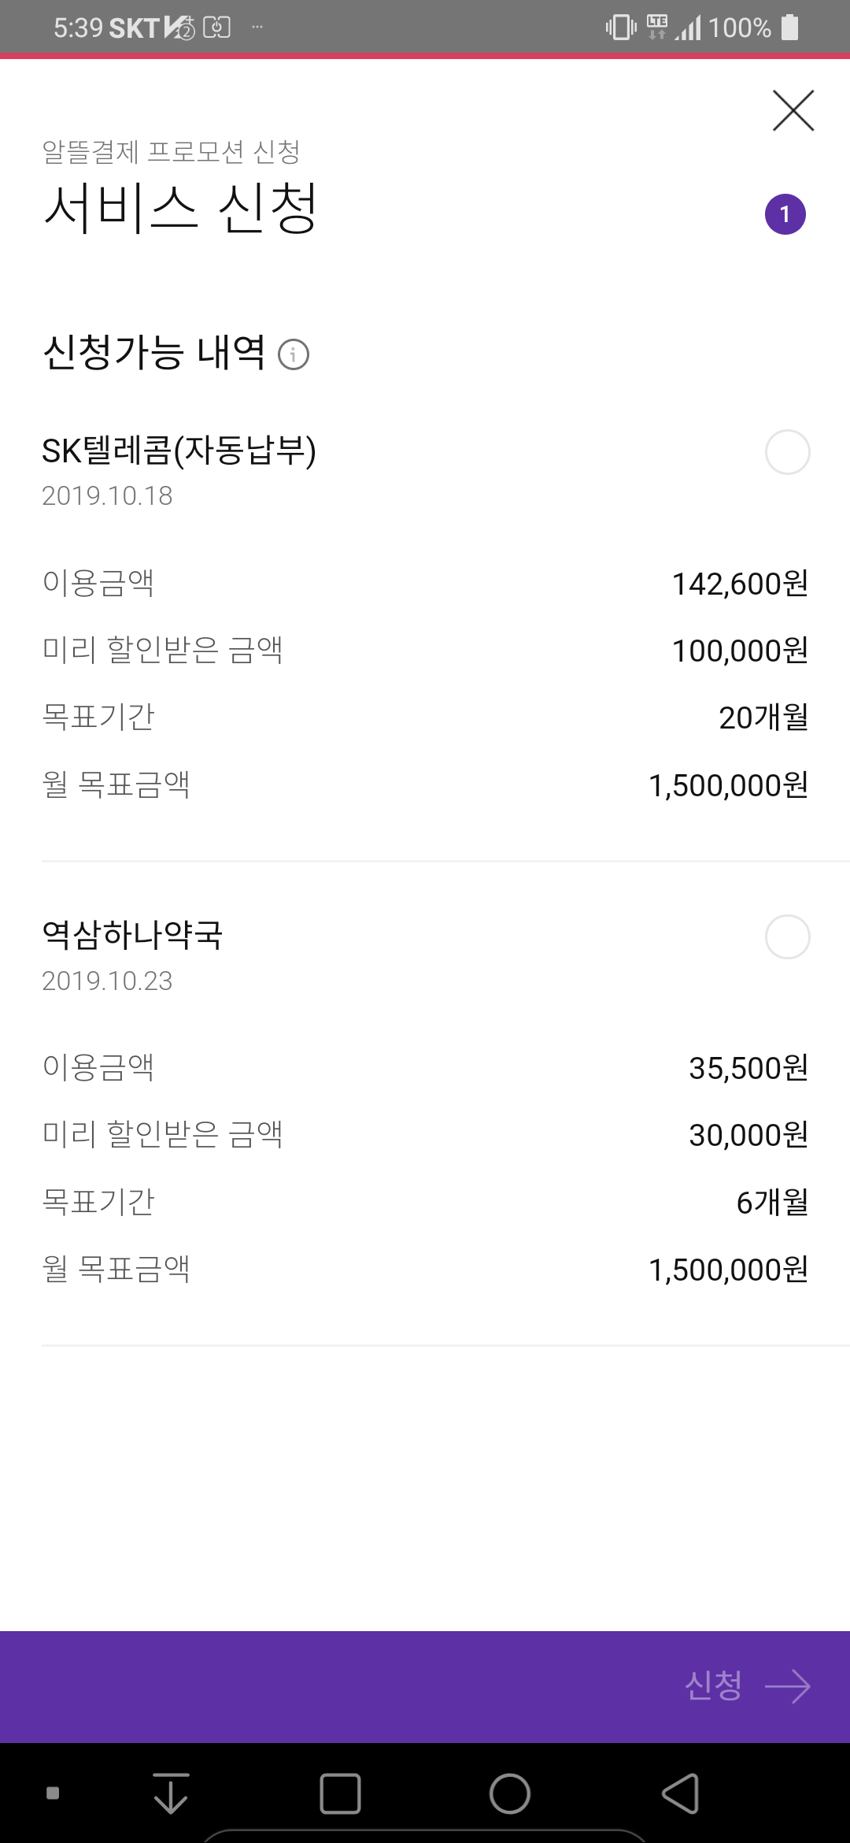850x1843 pixels.
Task: Tap the SK텔레콤(자동납부) item title
Action: tap(179, 451)
